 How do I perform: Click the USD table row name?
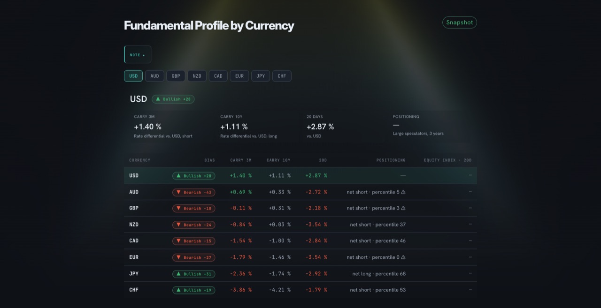tap(134, 175)
